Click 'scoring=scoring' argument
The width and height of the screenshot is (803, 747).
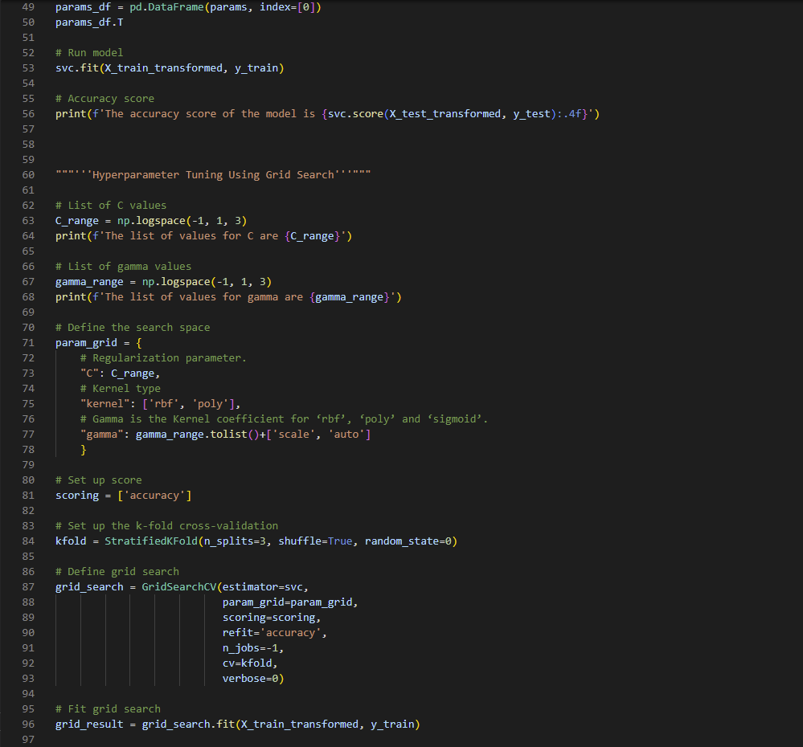(268, 618)
